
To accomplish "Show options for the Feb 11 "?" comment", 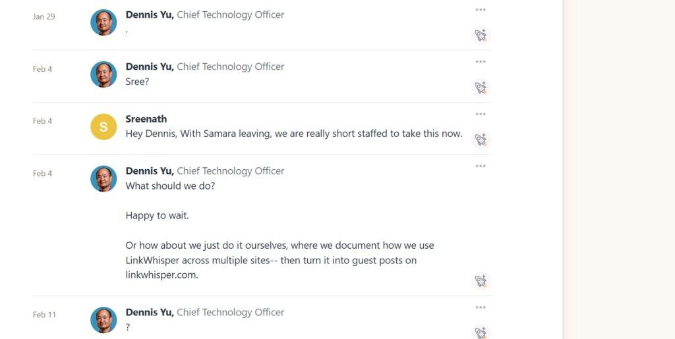I will coord(481,307).
